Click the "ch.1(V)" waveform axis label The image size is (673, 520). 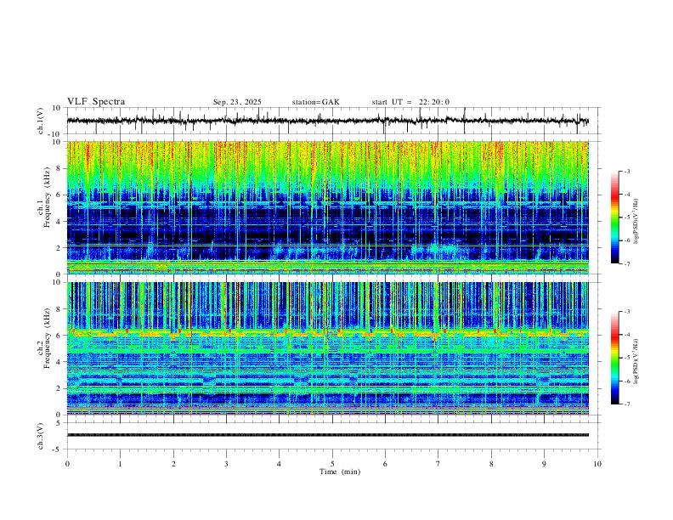(x=41, y=121)
